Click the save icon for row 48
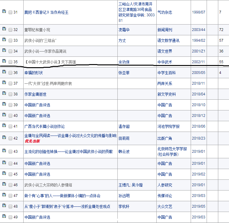 coord(4,206)
